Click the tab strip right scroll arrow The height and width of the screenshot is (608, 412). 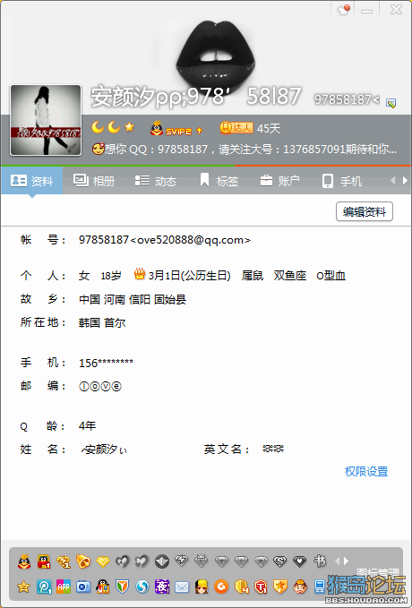click(x=406, y=180)
